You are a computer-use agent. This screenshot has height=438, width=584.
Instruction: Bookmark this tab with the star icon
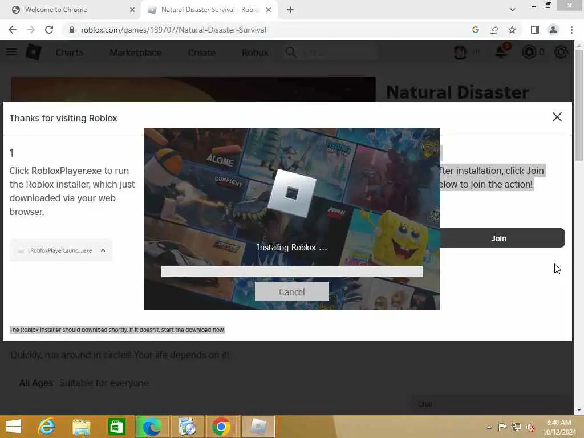click(512, 30)
